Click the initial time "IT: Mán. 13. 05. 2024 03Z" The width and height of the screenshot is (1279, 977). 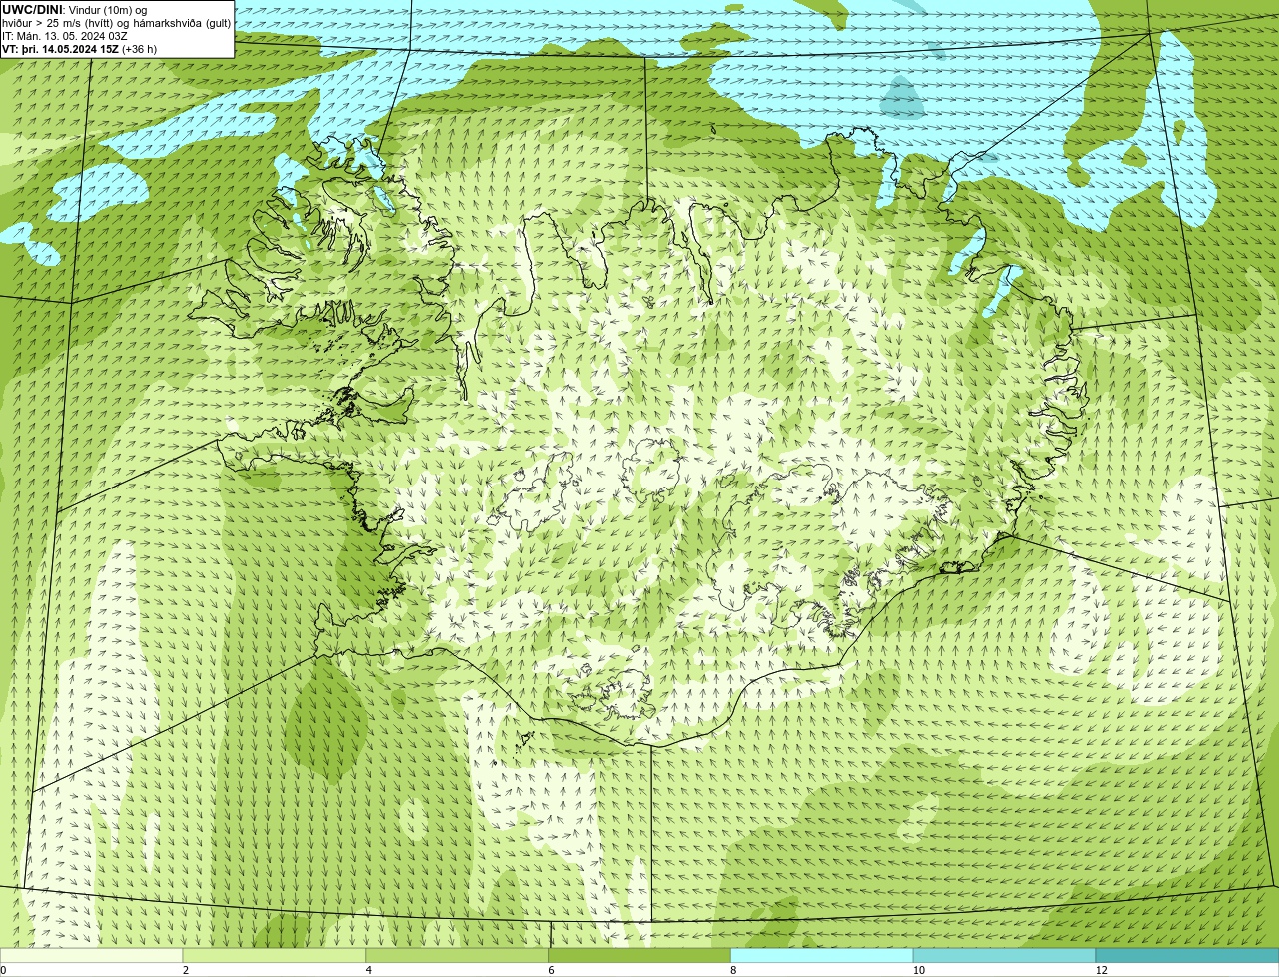click(x=65, y=35)
